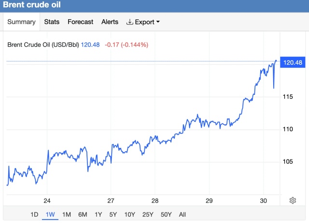Image resolution: width=309 pixels, height=223 pixels.
Task: Set chart range to 6M
Action: click(83, 214)
